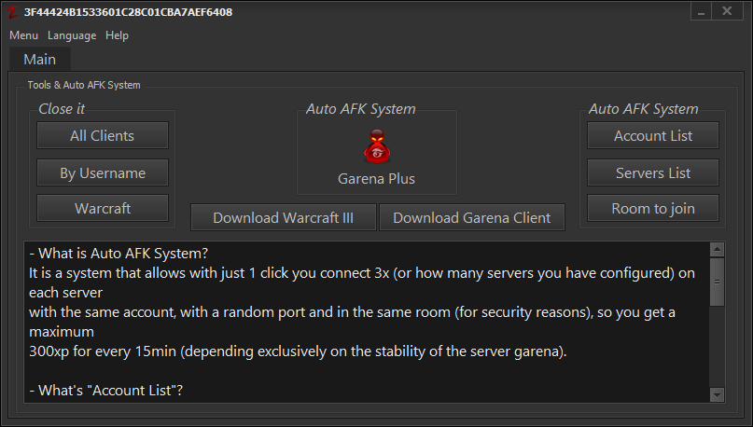Minimize the application window
This screenshot has width=753, height=427.
pos(701,12)
